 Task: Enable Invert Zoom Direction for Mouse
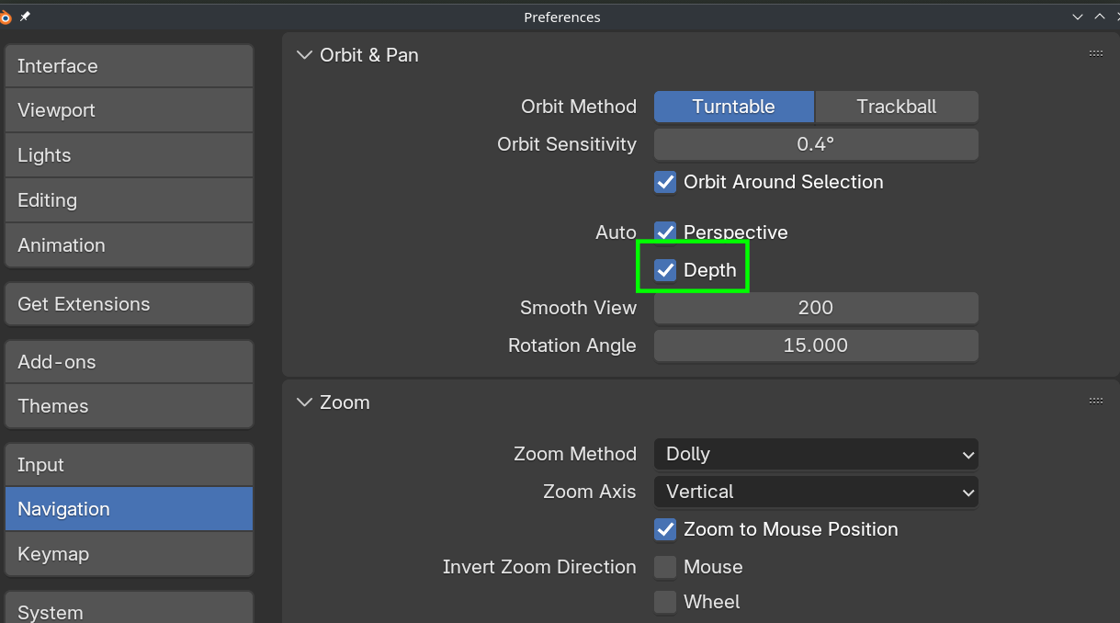coord(665,567)
